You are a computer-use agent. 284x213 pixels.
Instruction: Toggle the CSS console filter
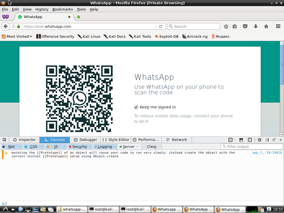point(33,147)
